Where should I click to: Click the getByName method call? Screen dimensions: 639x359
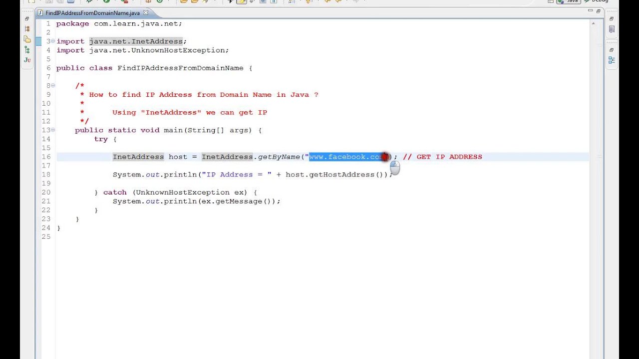tap(279, 157)
